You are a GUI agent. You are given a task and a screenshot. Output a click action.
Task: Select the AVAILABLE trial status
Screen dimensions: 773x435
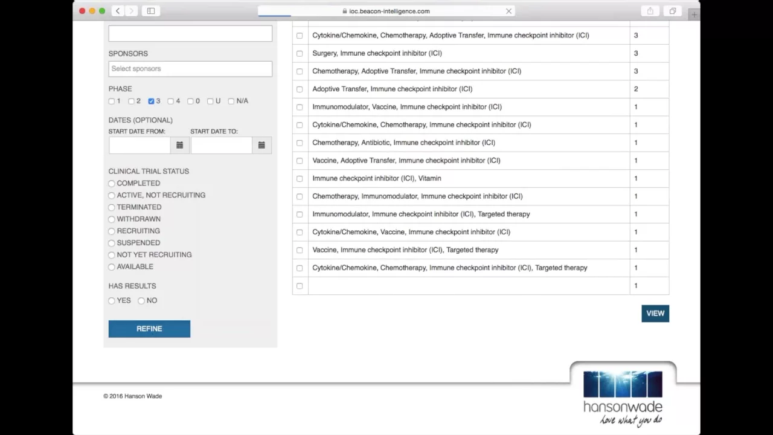click(x=112, y=267)
